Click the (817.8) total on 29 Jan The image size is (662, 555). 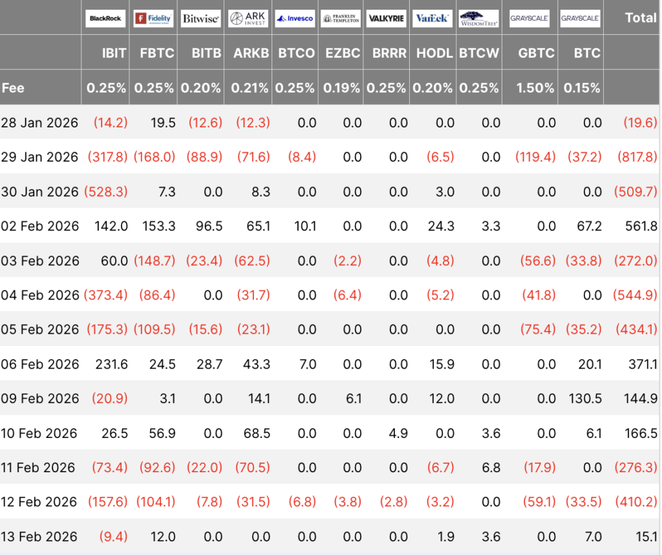[x=638, y=157]
